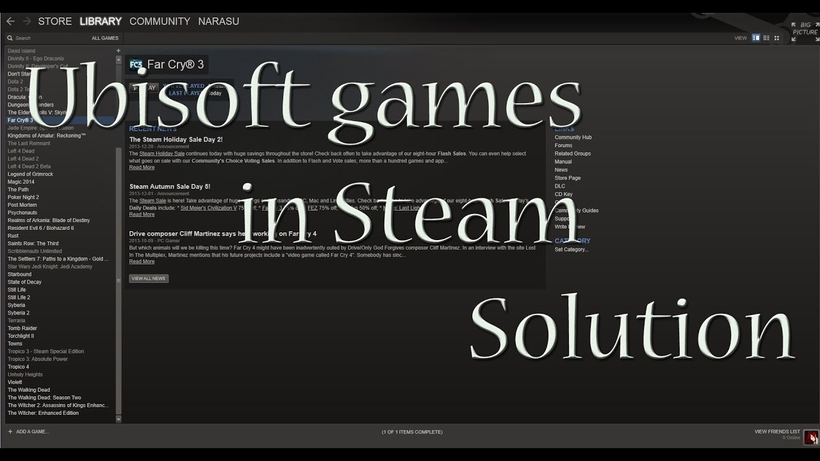Switch to list view icon
Viewport: 820px width, 461px height.
click(x=766, y=38)
